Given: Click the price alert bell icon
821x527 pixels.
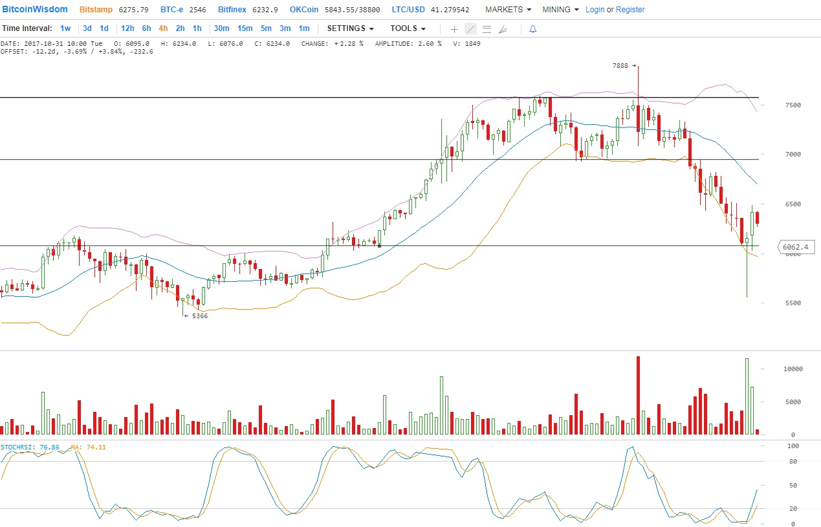Looking at the screenshot, I should [532, 29].
